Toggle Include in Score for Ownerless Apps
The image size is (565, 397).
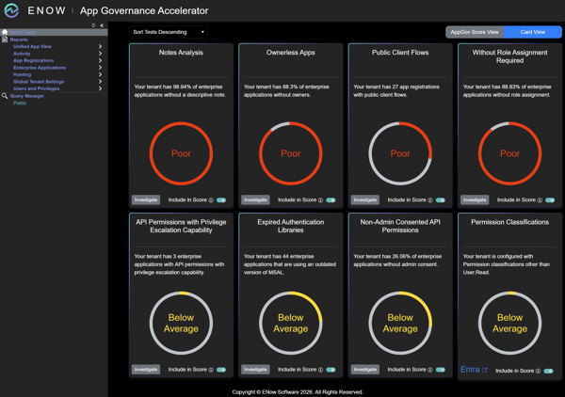[x=331, y=200]
